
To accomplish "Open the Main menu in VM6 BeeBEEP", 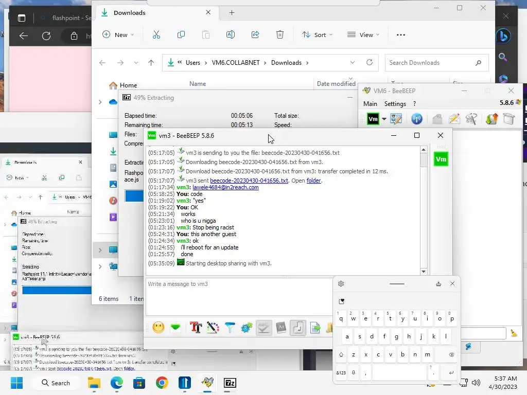I will [x=370, y=104].
